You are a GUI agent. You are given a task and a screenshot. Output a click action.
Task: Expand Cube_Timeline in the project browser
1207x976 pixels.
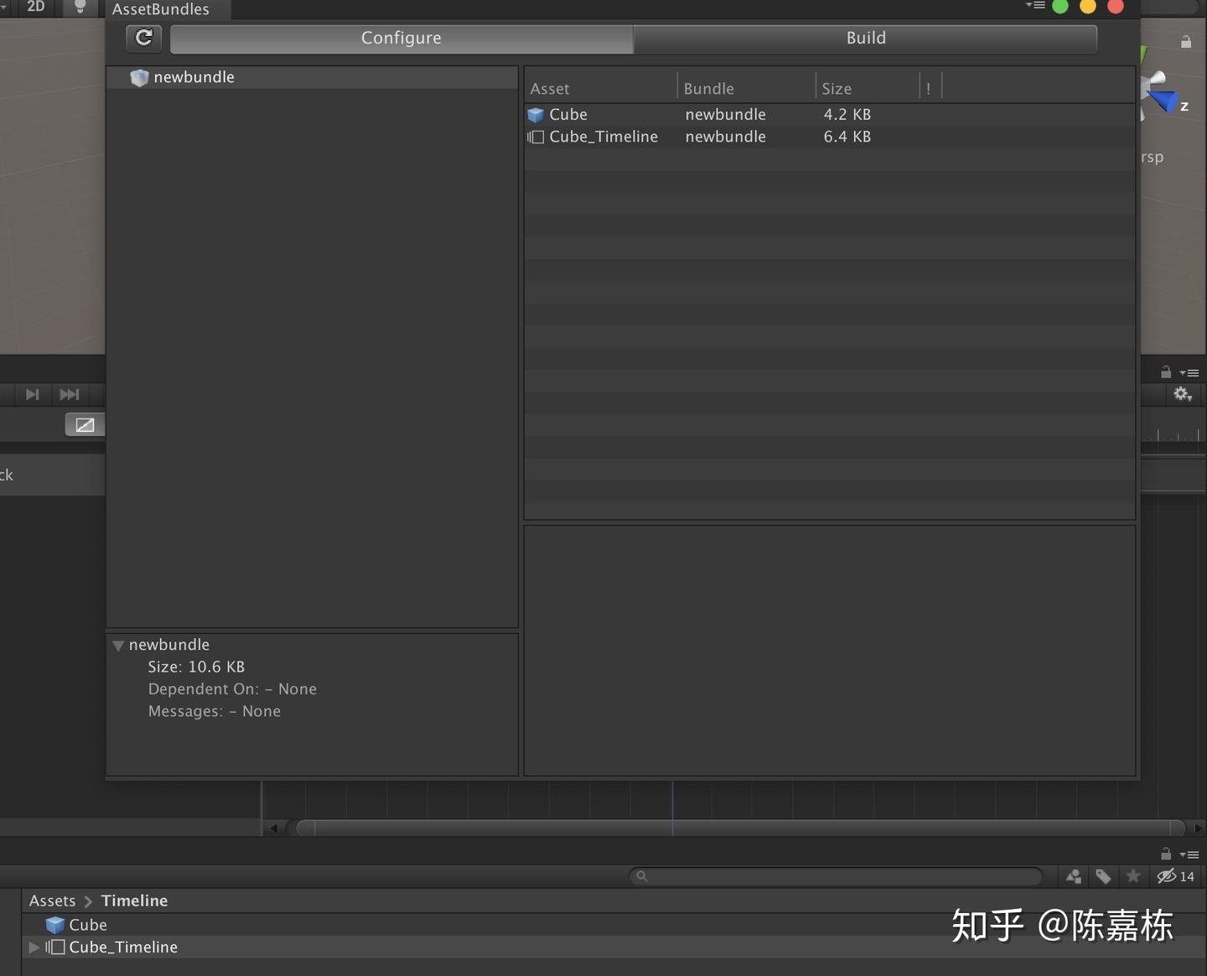tap(33, 947)
